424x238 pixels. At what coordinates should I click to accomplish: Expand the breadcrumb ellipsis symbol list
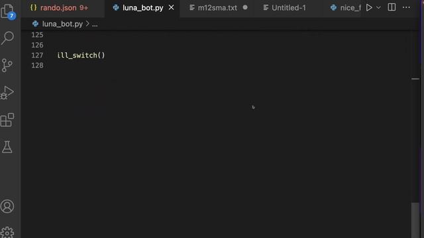point(95,24)
